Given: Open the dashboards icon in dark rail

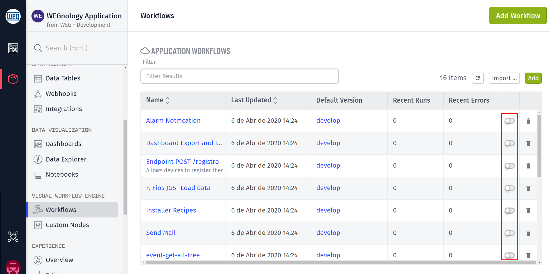Looking at the screenshot, I should (13, 48).
